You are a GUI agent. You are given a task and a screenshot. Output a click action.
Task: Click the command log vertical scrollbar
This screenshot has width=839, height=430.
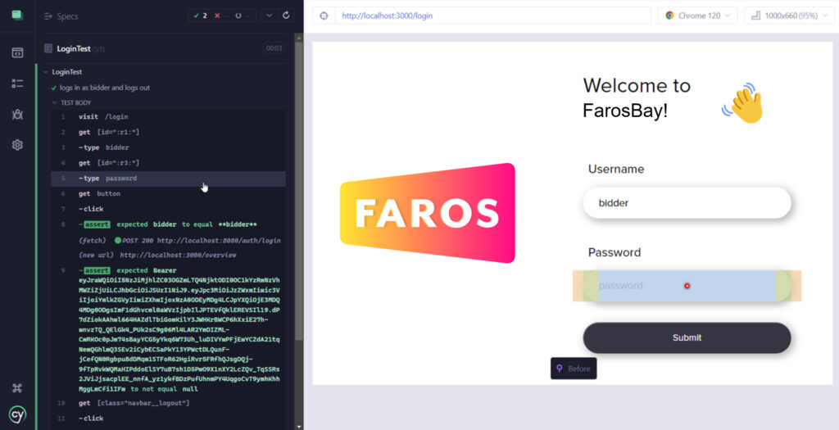[x=299, y=190]
